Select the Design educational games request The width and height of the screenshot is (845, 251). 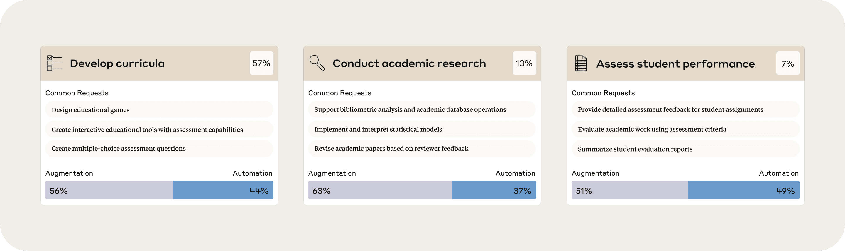159,110
